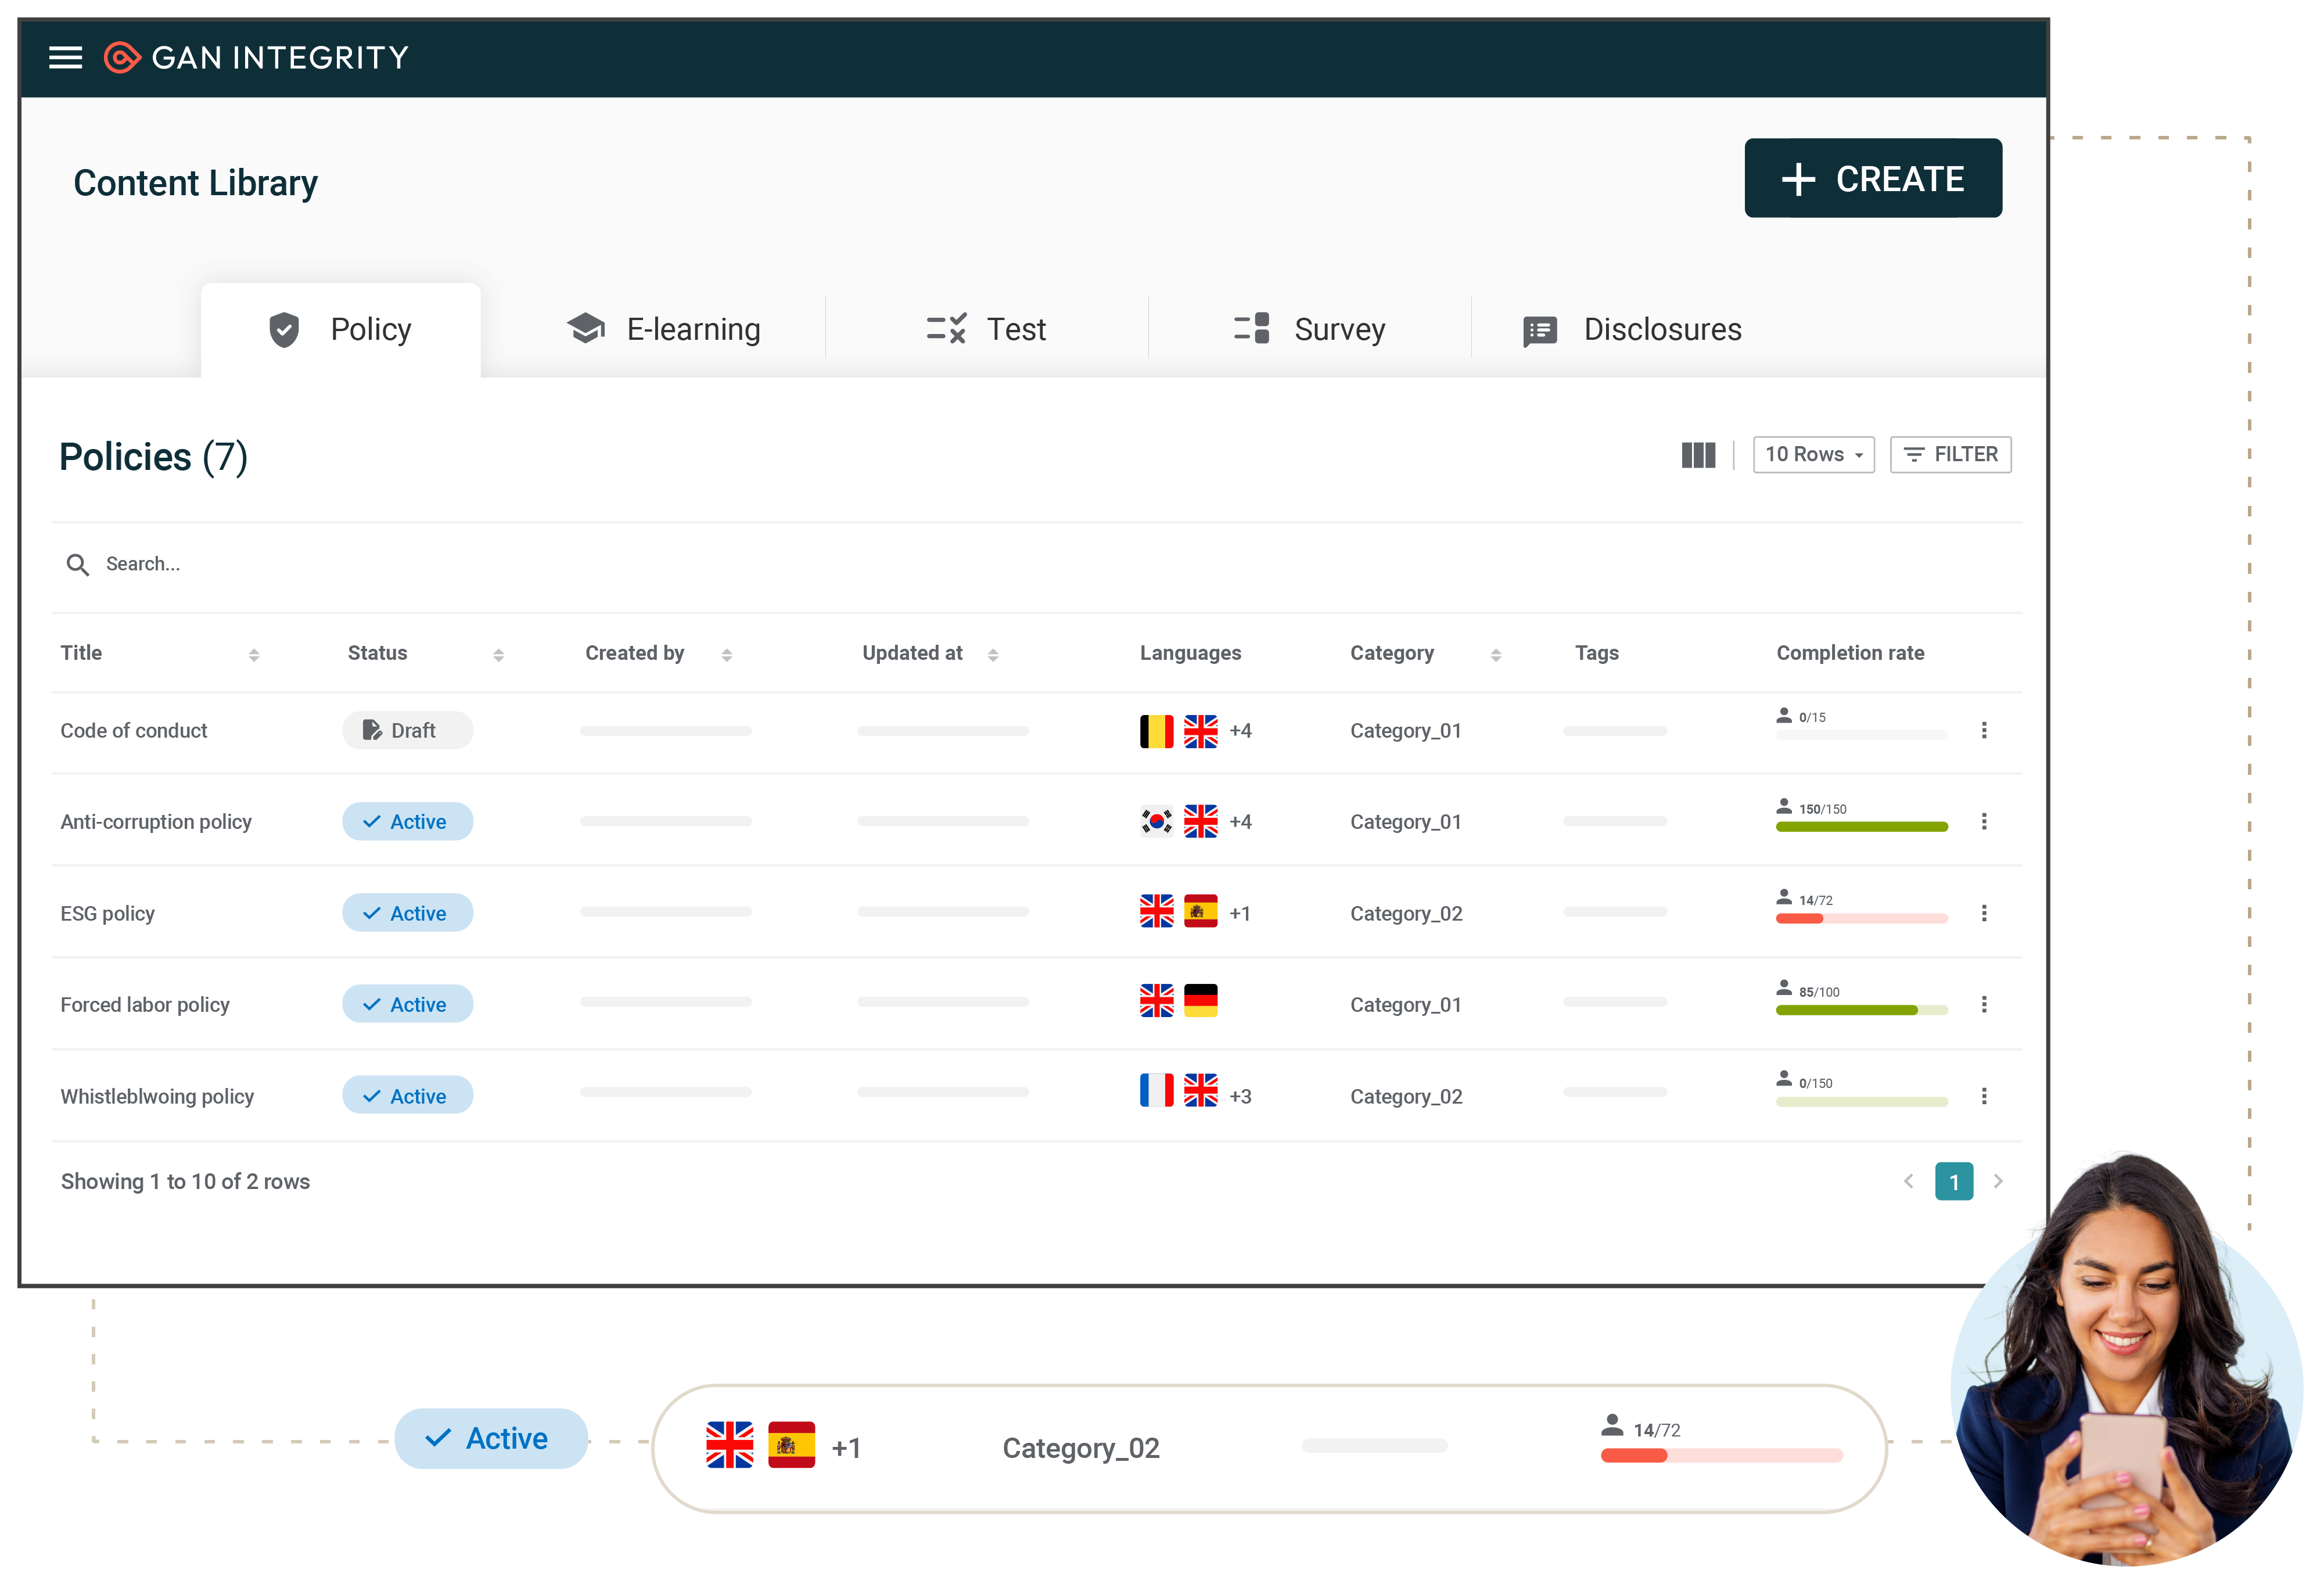The width and height of the screenshot is (2324, 1584).
Task: Open the kebab menu for ESG policy
Action: click(x=1985, y=913)
